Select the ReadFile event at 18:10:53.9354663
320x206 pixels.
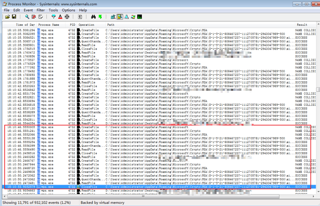159,191
